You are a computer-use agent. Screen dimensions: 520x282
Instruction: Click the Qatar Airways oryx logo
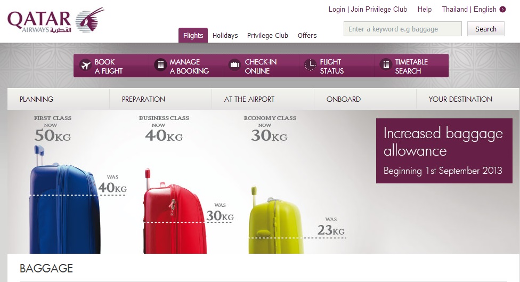coord(90,20)
